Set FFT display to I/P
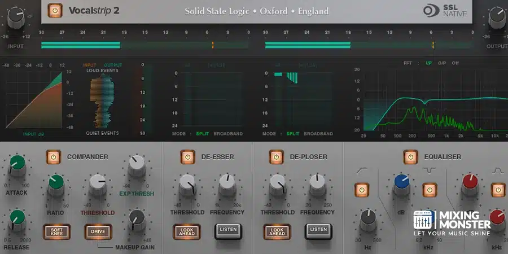 click(428, 63)
